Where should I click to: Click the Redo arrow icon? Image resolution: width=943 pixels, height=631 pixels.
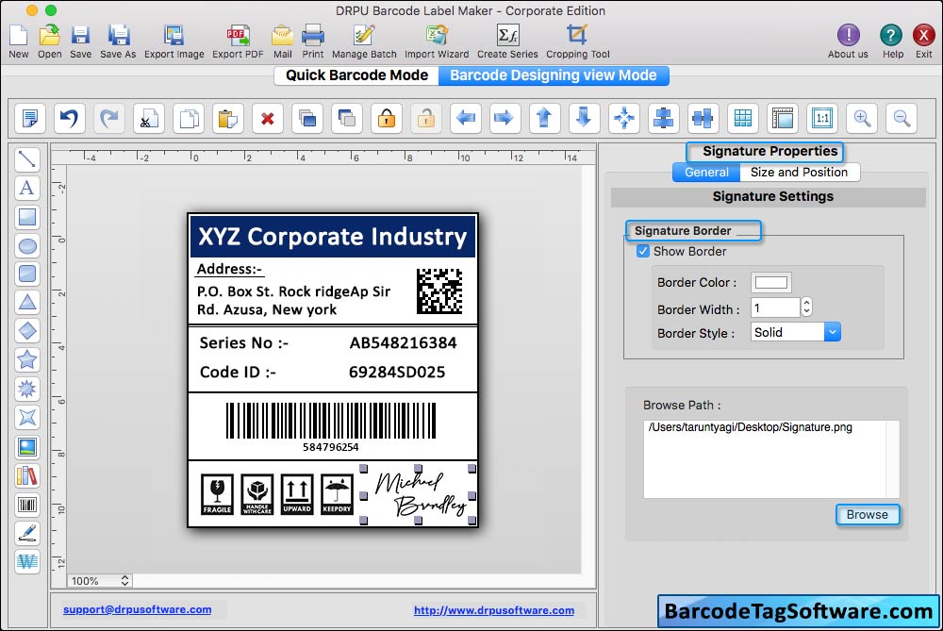pyautogui.click(x=108, y=118)
